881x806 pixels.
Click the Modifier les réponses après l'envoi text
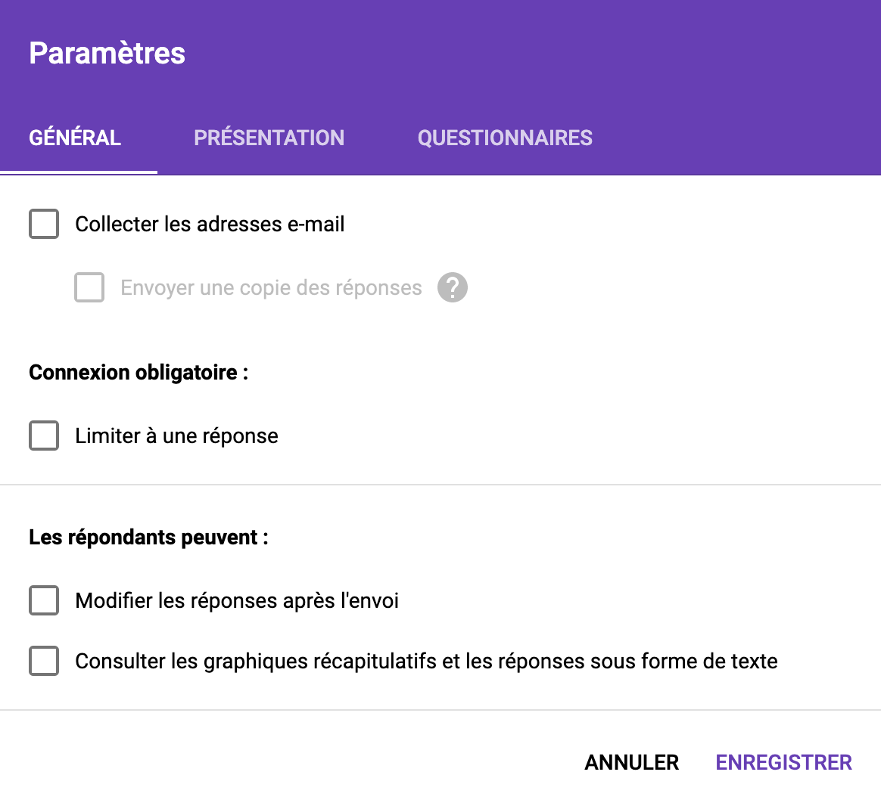tap(237, 600)
